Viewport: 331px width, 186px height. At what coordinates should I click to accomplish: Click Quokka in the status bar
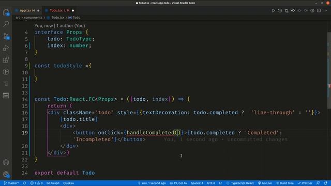pos(68,183)
